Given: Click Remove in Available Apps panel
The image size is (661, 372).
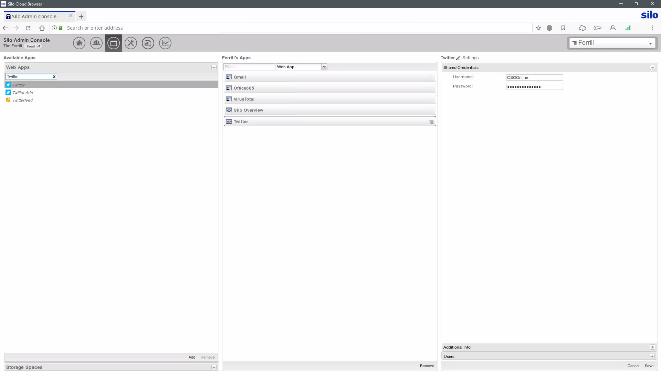Looking at the screenshot, I should [208, 357].
